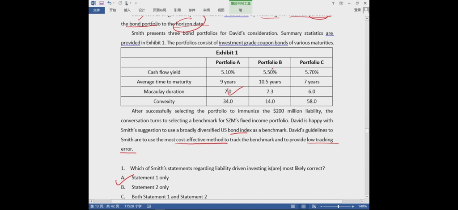Click the 'Portfolio B' column header
458x210 pixels.
point(270,62)
